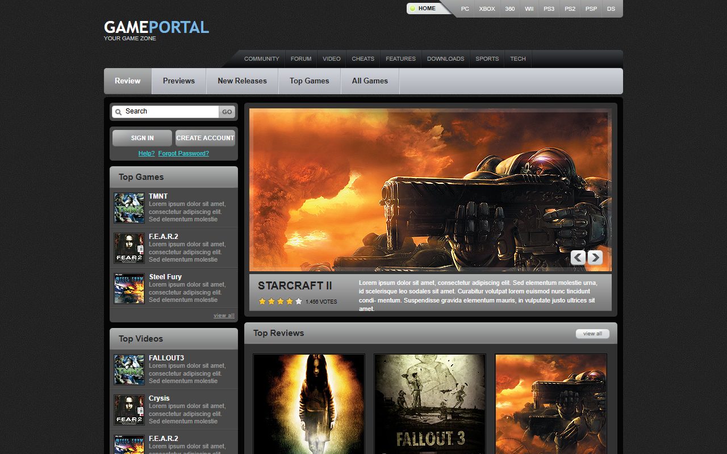
Task: Open the FEATURES menu item
Action: (x=400, y=59)
